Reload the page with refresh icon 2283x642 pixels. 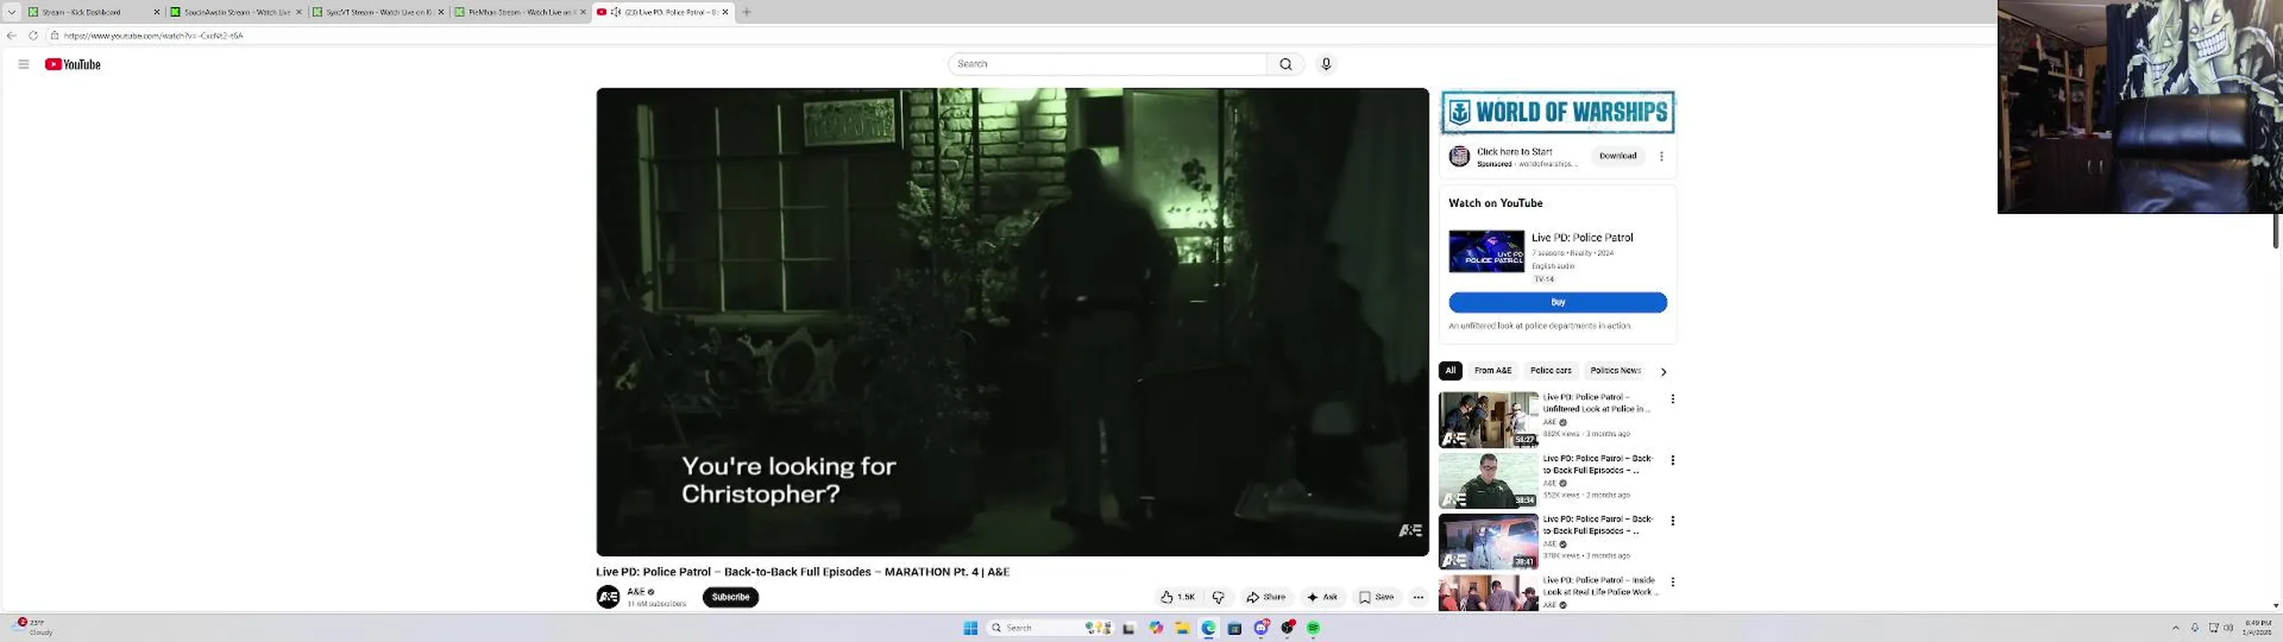(x=33, y=36)
